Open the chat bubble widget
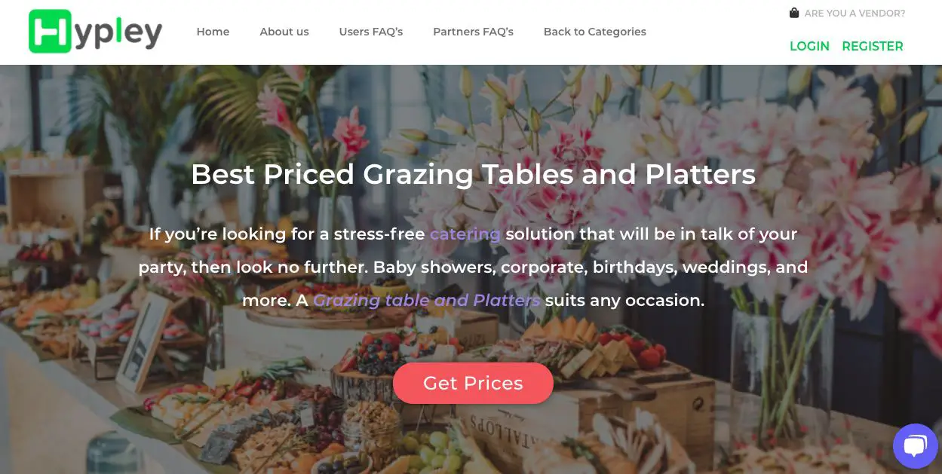 pyautogui.click(x=915, y=446)
